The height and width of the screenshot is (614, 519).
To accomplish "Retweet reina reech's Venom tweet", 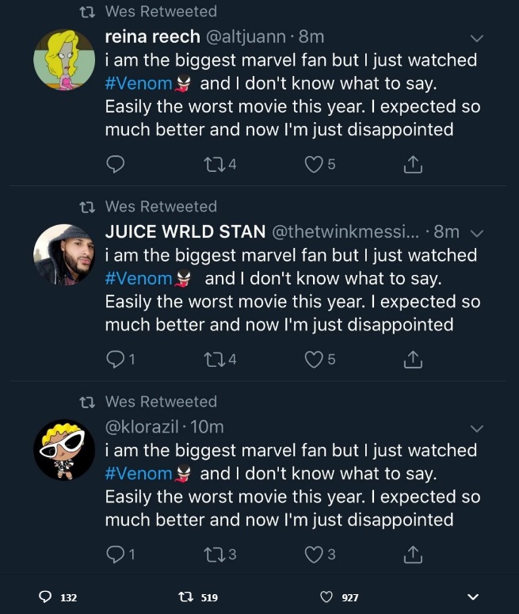I will [213, 164].
